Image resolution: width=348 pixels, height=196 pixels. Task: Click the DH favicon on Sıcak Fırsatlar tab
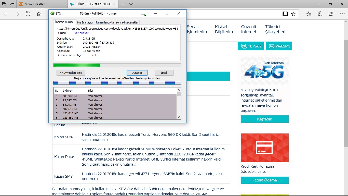21,4
